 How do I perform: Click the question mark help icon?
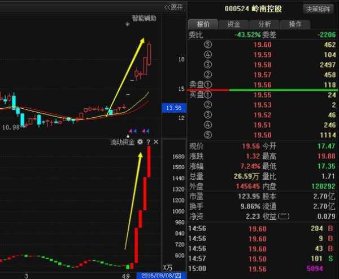(148, 141)
